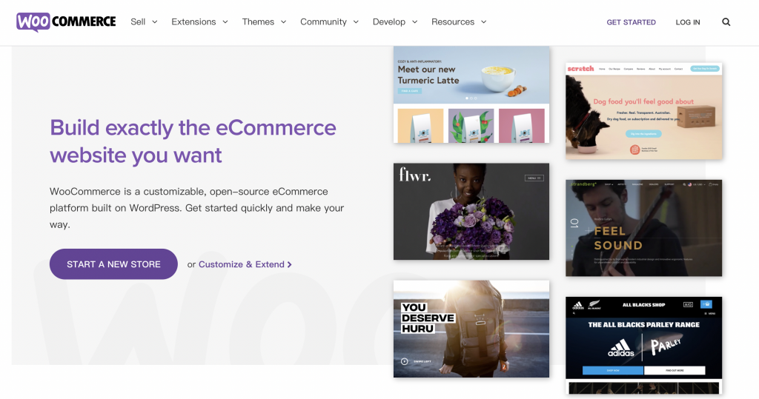The width and height of the screenshot is (759, 399).
Task: Expand the chevron next to Develop
Action: tap(415, 22)
